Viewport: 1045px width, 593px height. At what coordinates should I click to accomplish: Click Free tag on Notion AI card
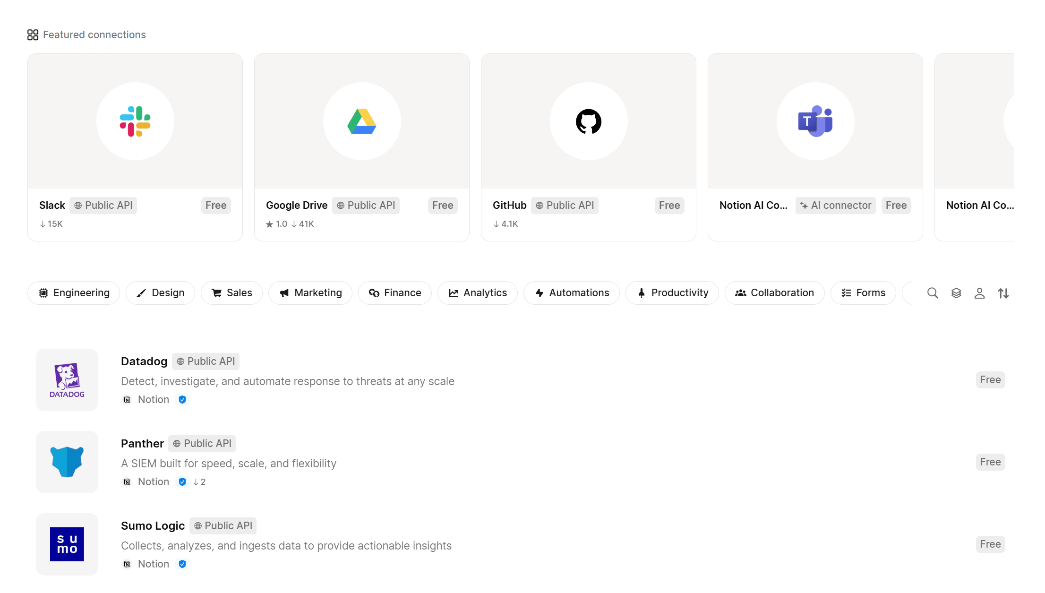(896, 206)
